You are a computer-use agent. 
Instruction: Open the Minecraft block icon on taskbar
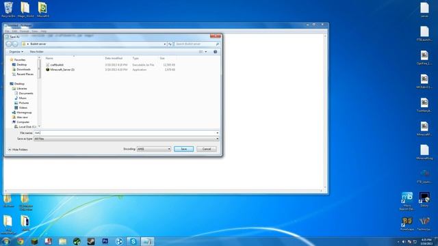[x=34, y=241]
